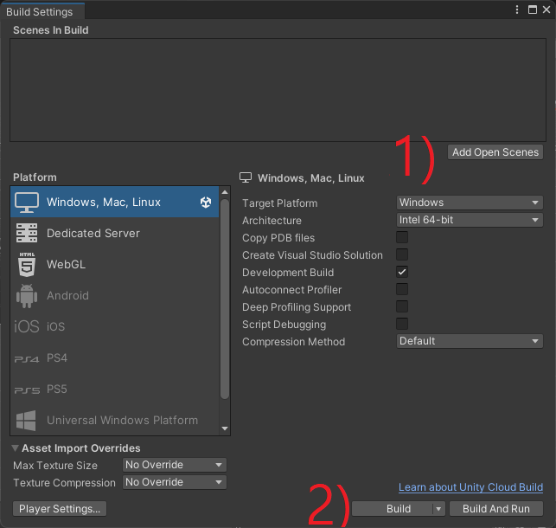
Task: Click the platform list scroll down arrow
Action: point(225,428)
